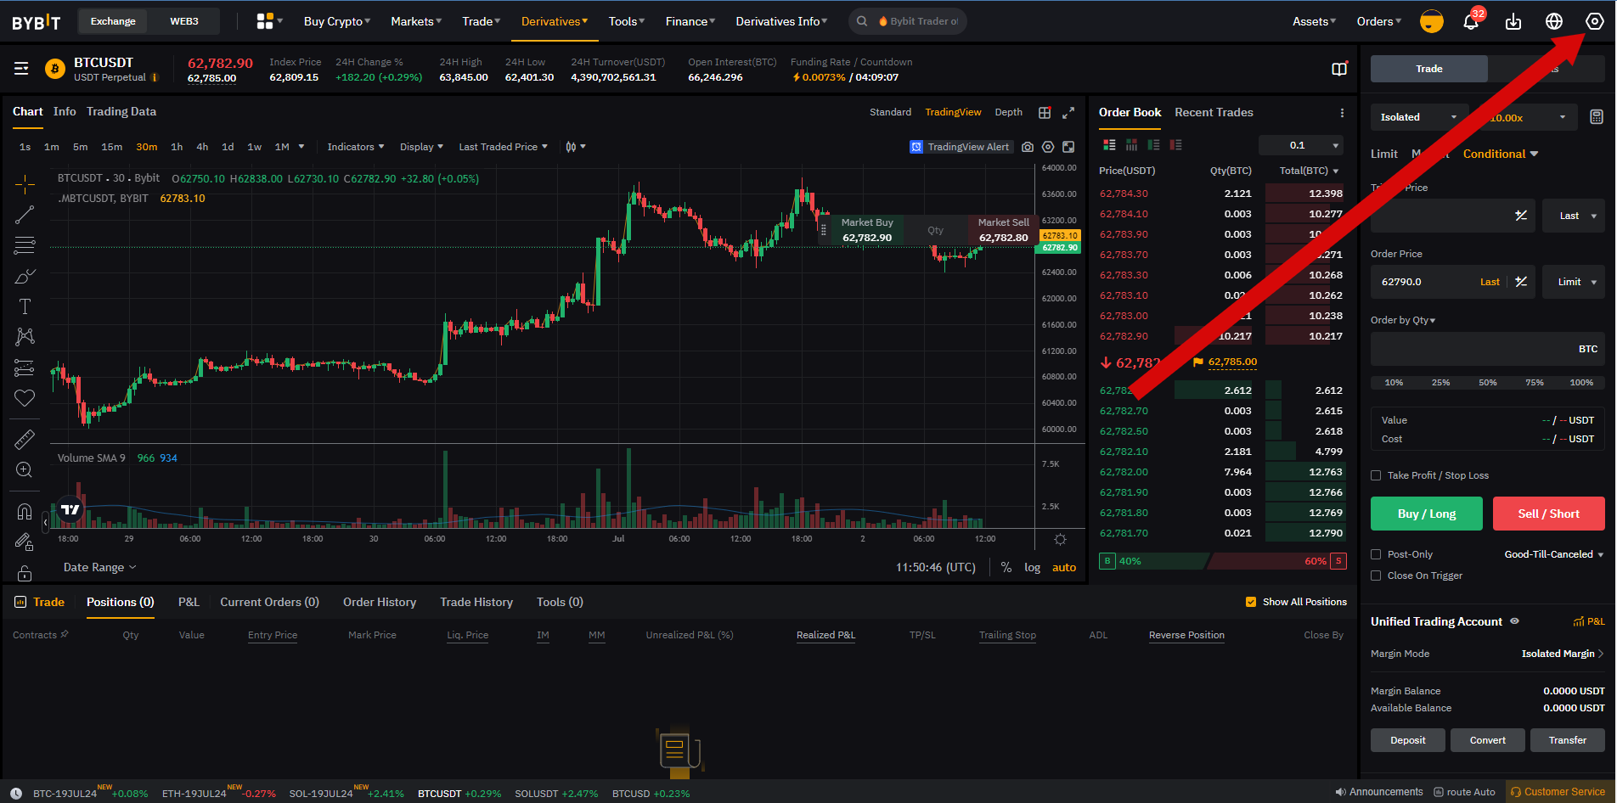This screenshot has height=803, width=1617.
Task: Take a chart snapshot with camera icon
Action: click(1028, 147)
